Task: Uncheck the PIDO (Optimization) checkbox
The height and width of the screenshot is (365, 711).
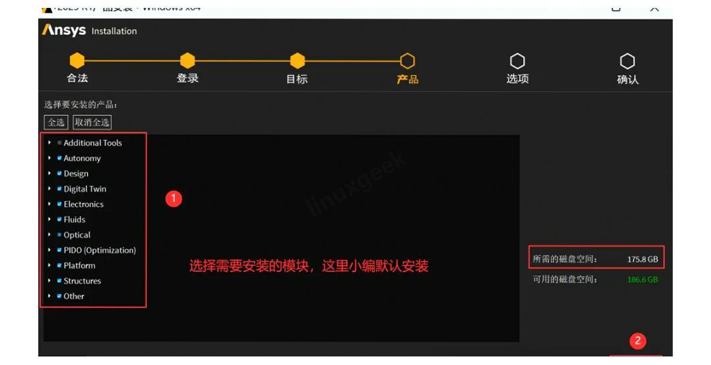Action: 59,250
